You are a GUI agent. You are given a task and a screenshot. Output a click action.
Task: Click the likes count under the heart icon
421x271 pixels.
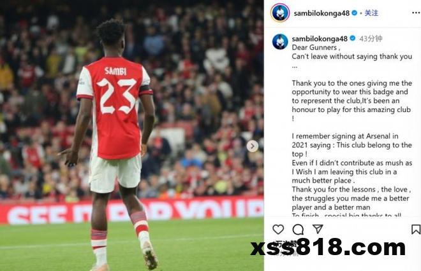tap(287, 244)
